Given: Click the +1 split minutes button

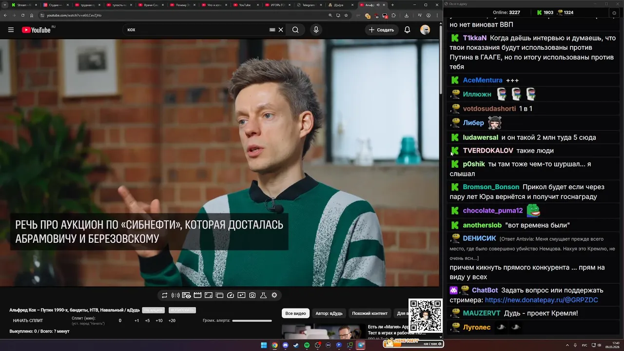Looking at the screenshot, I should (136, 320).
